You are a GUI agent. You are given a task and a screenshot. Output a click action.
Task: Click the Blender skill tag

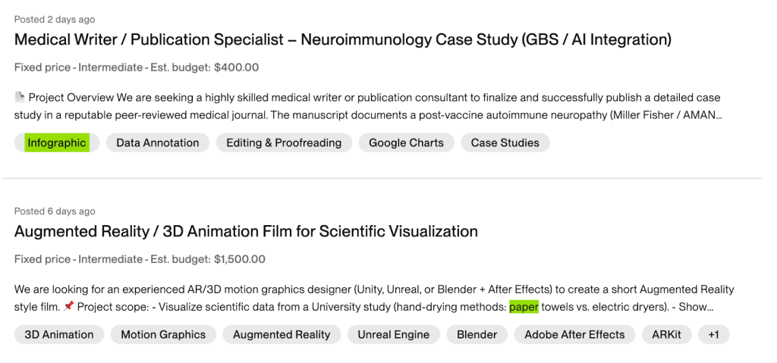point(477,334)
